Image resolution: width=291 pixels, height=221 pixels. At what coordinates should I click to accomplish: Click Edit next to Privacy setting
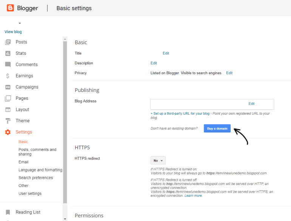(x=229, y=73)
